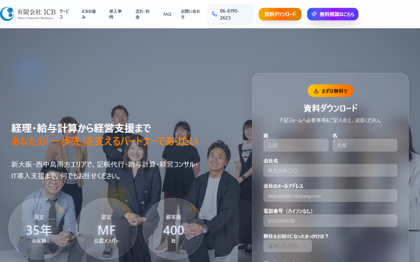
Task: Open the お問い合わせ nav item
Action: tap(191, 14)
